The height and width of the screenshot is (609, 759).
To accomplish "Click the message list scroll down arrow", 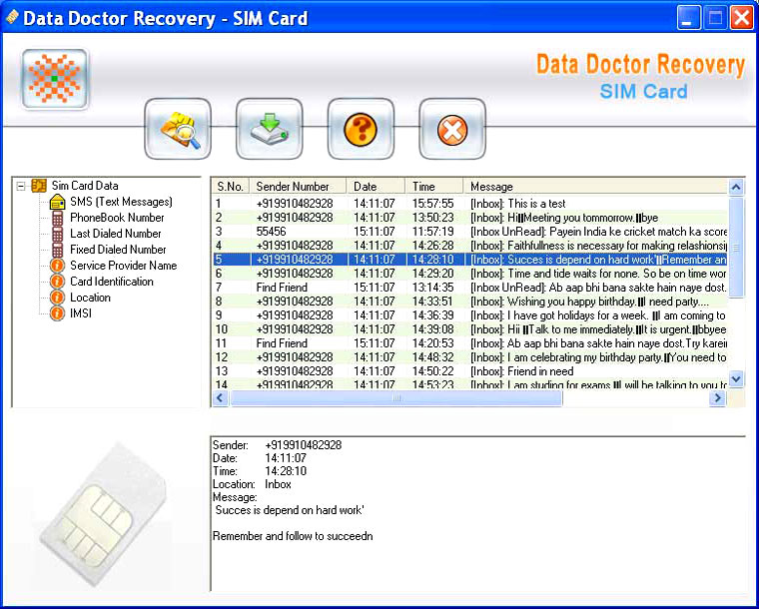I will point(736,379).
